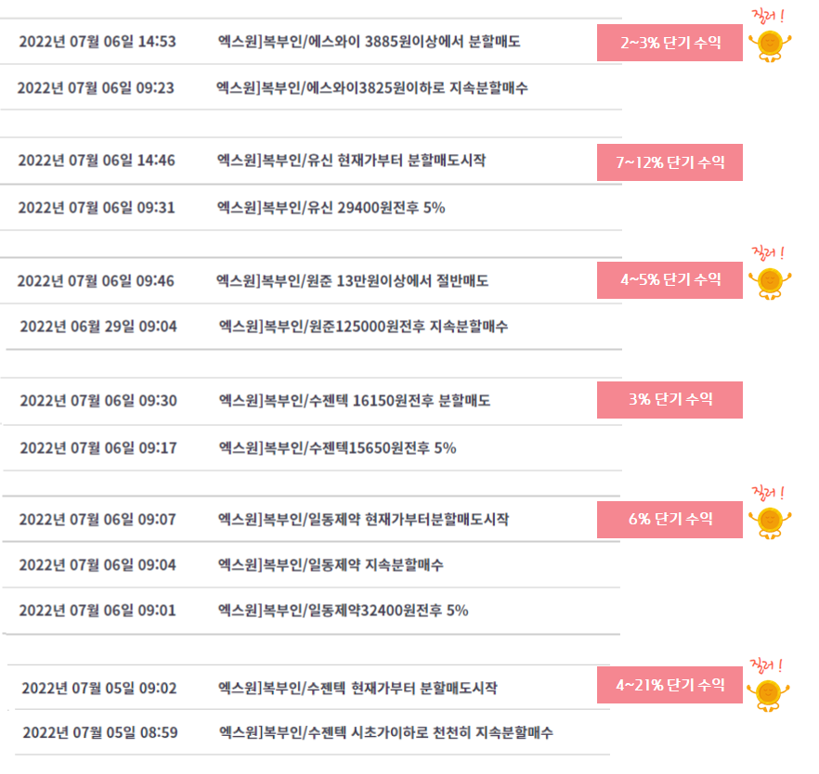Open 유신 현재가부터 분할매도시작 message
The width and height of the screenshot is (819, 774).
pyautogui.click(x=352, y=161)
